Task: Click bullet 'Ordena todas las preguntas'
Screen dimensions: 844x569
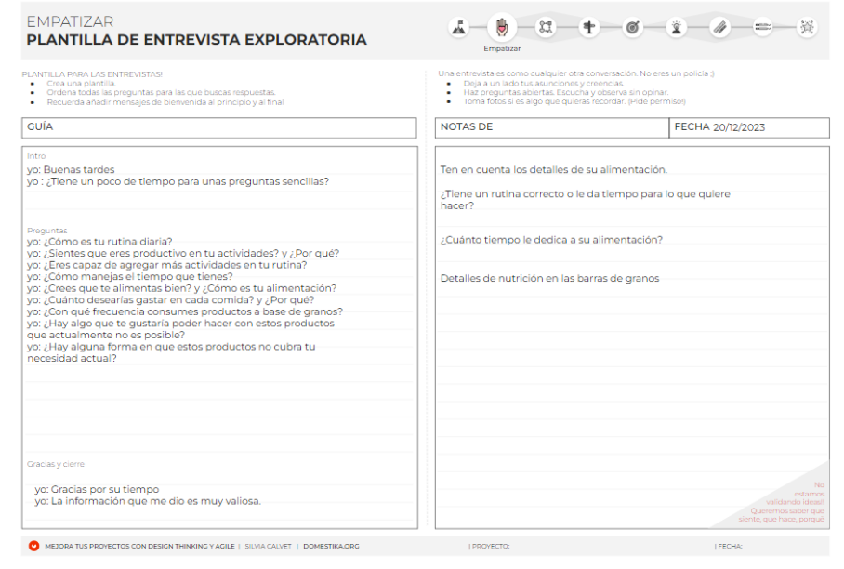Action: [161, 93]
